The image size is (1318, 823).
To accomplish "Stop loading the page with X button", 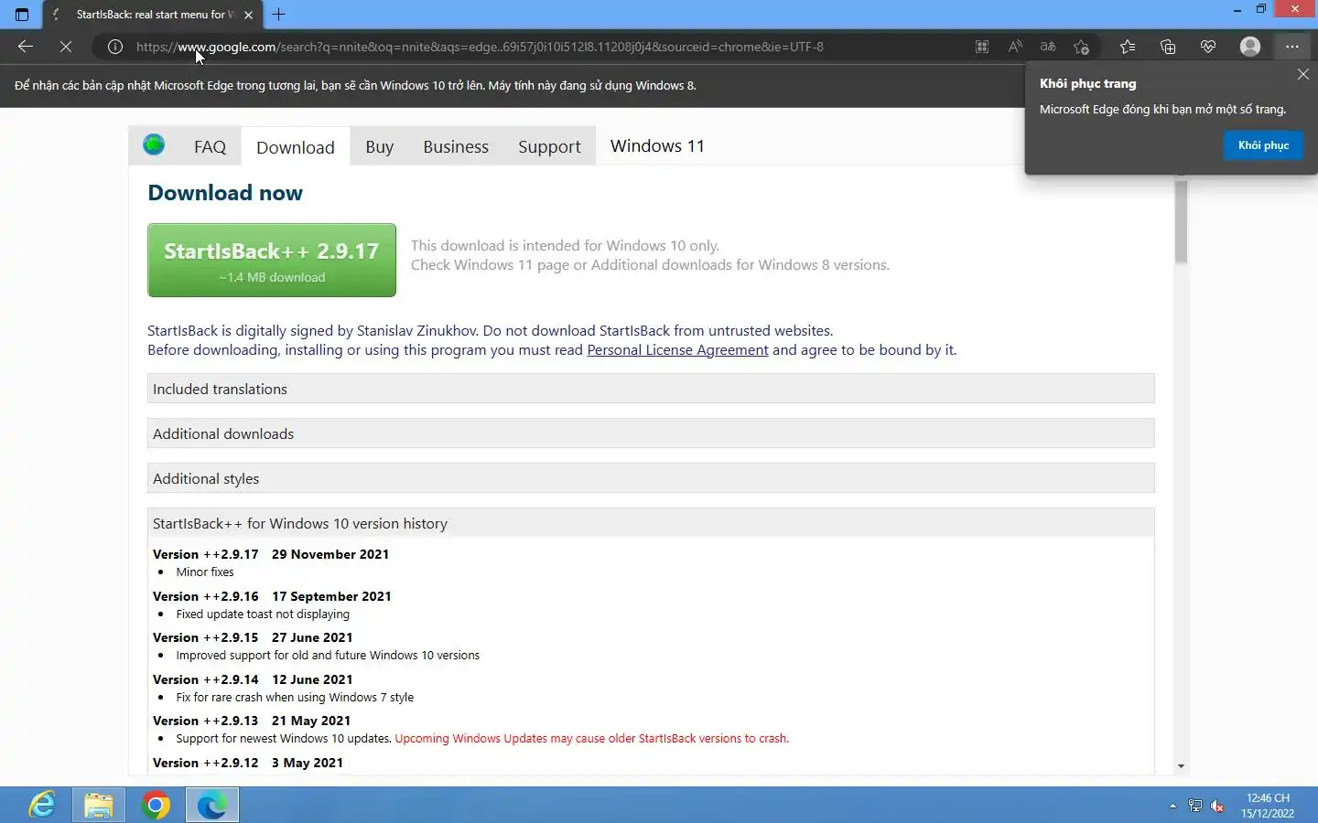I will (66, 47).
